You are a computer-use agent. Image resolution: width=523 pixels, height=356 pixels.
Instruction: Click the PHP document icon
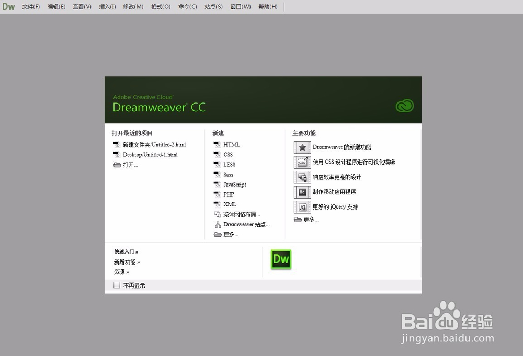click(218, 194)
